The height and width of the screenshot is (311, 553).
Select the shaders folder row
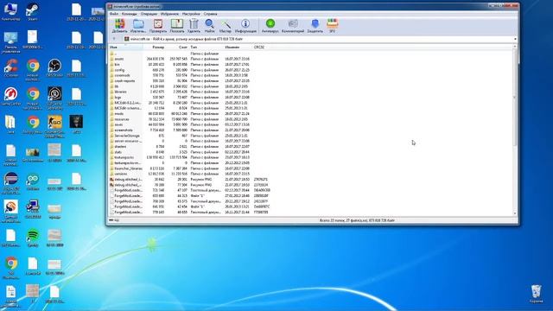pos(190,146)
